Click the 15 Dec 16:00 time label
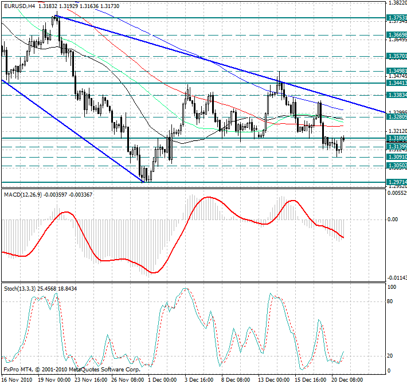Screen dimensions: 407x384 tap(311, 380)
